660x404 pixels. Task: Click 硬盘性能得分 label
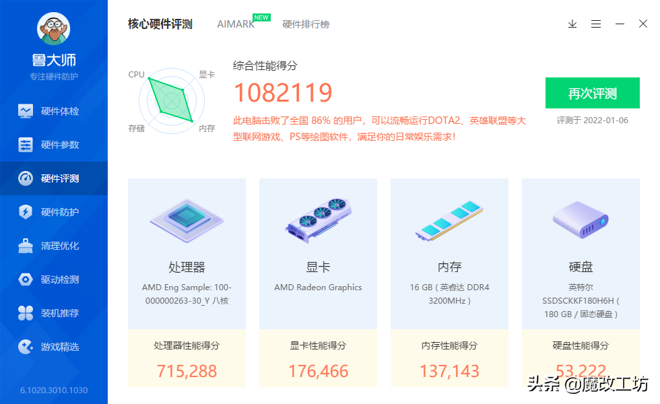coord(581,345)
